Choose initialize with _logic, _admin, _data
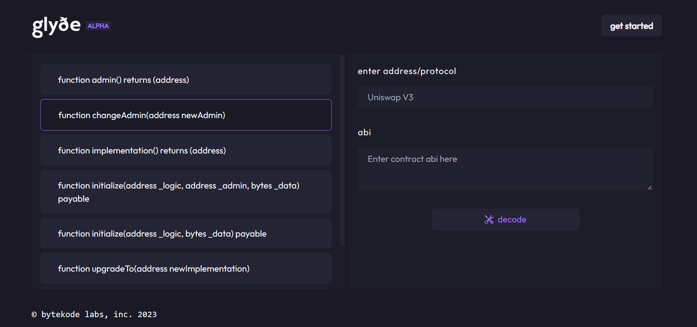 [186, 192]
